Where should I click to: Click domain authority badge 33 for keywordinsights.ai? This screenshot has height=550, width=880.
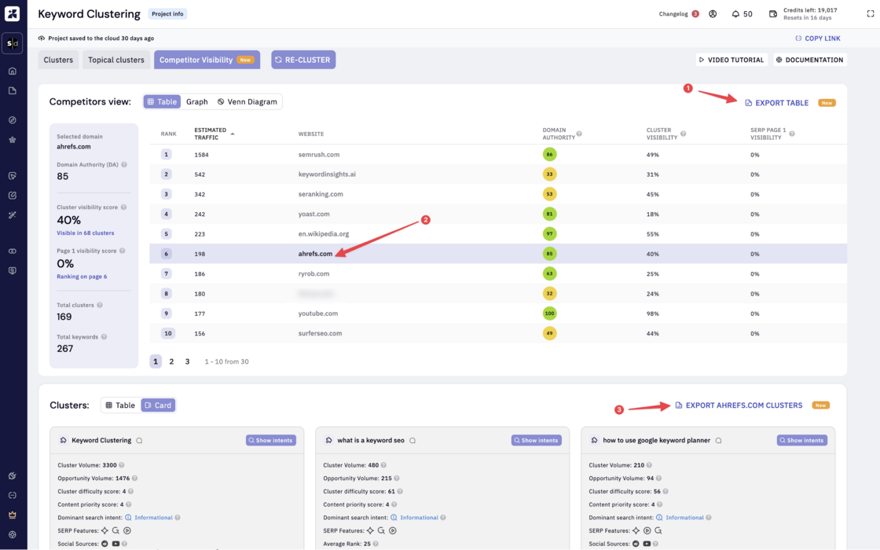[x=549, y=174]
